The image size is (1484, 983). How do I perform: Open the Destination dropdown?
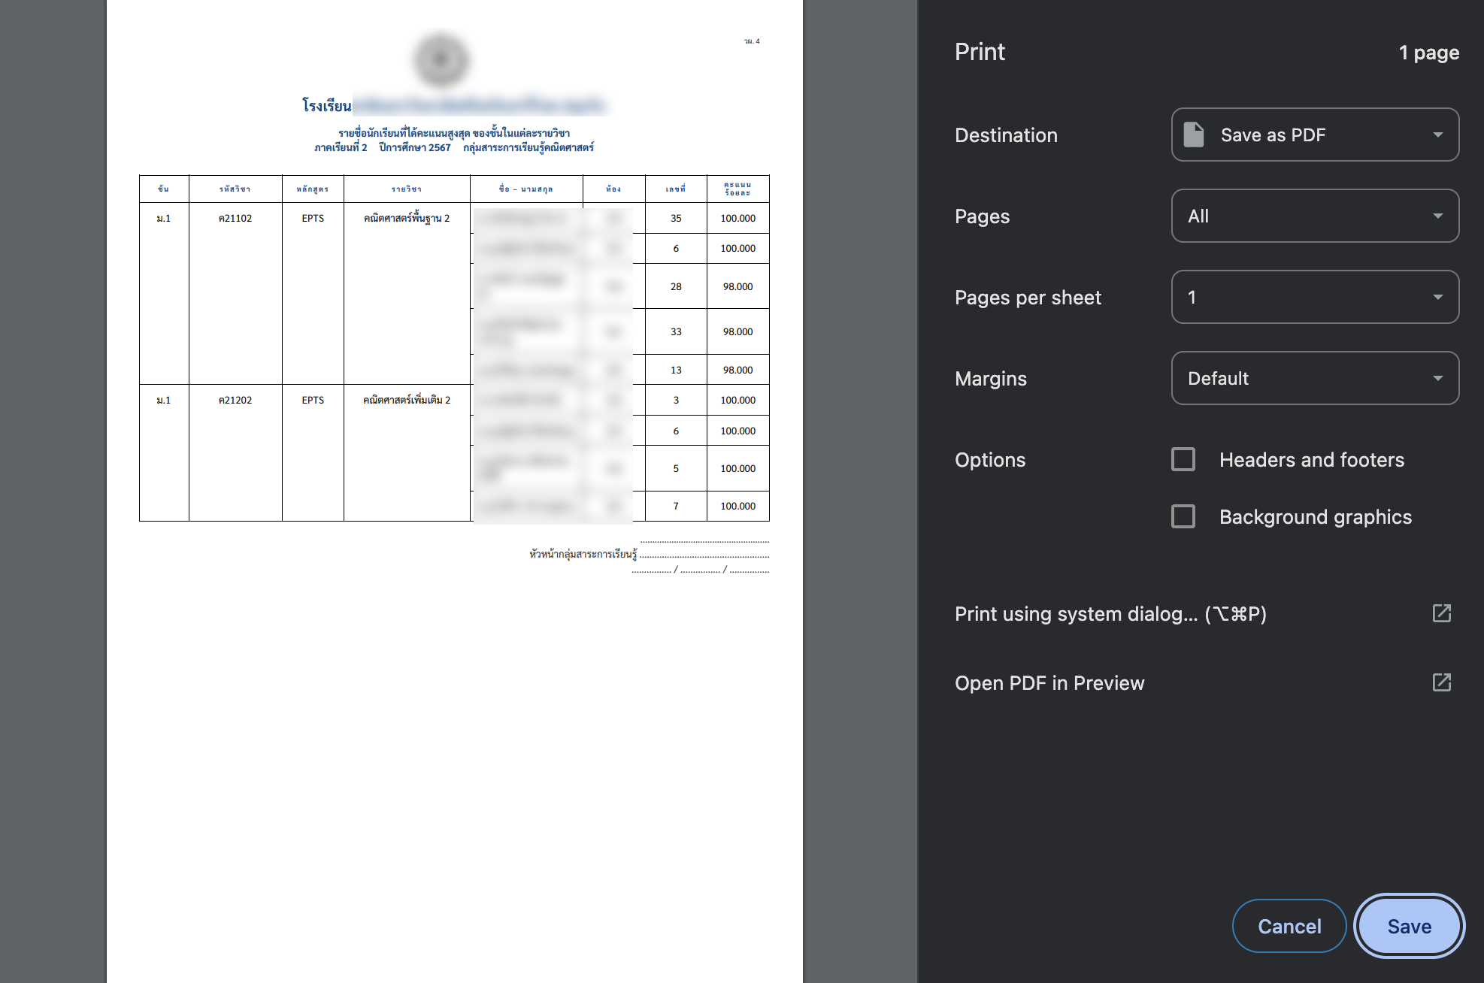point(1314,135)
